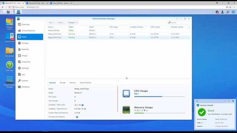Open the column options menu icon

(189, 27)
